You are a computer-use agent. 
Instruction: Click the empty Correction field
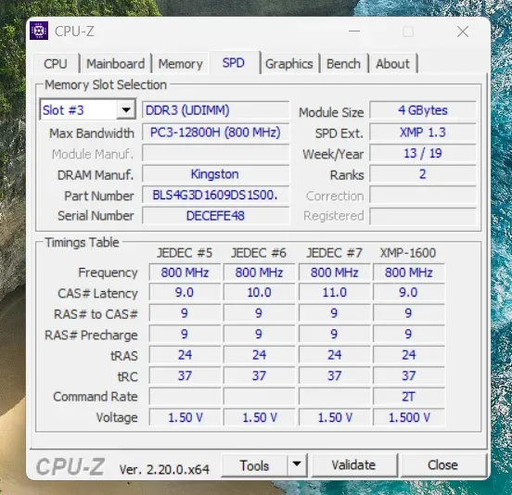click(x=423, y=195)
